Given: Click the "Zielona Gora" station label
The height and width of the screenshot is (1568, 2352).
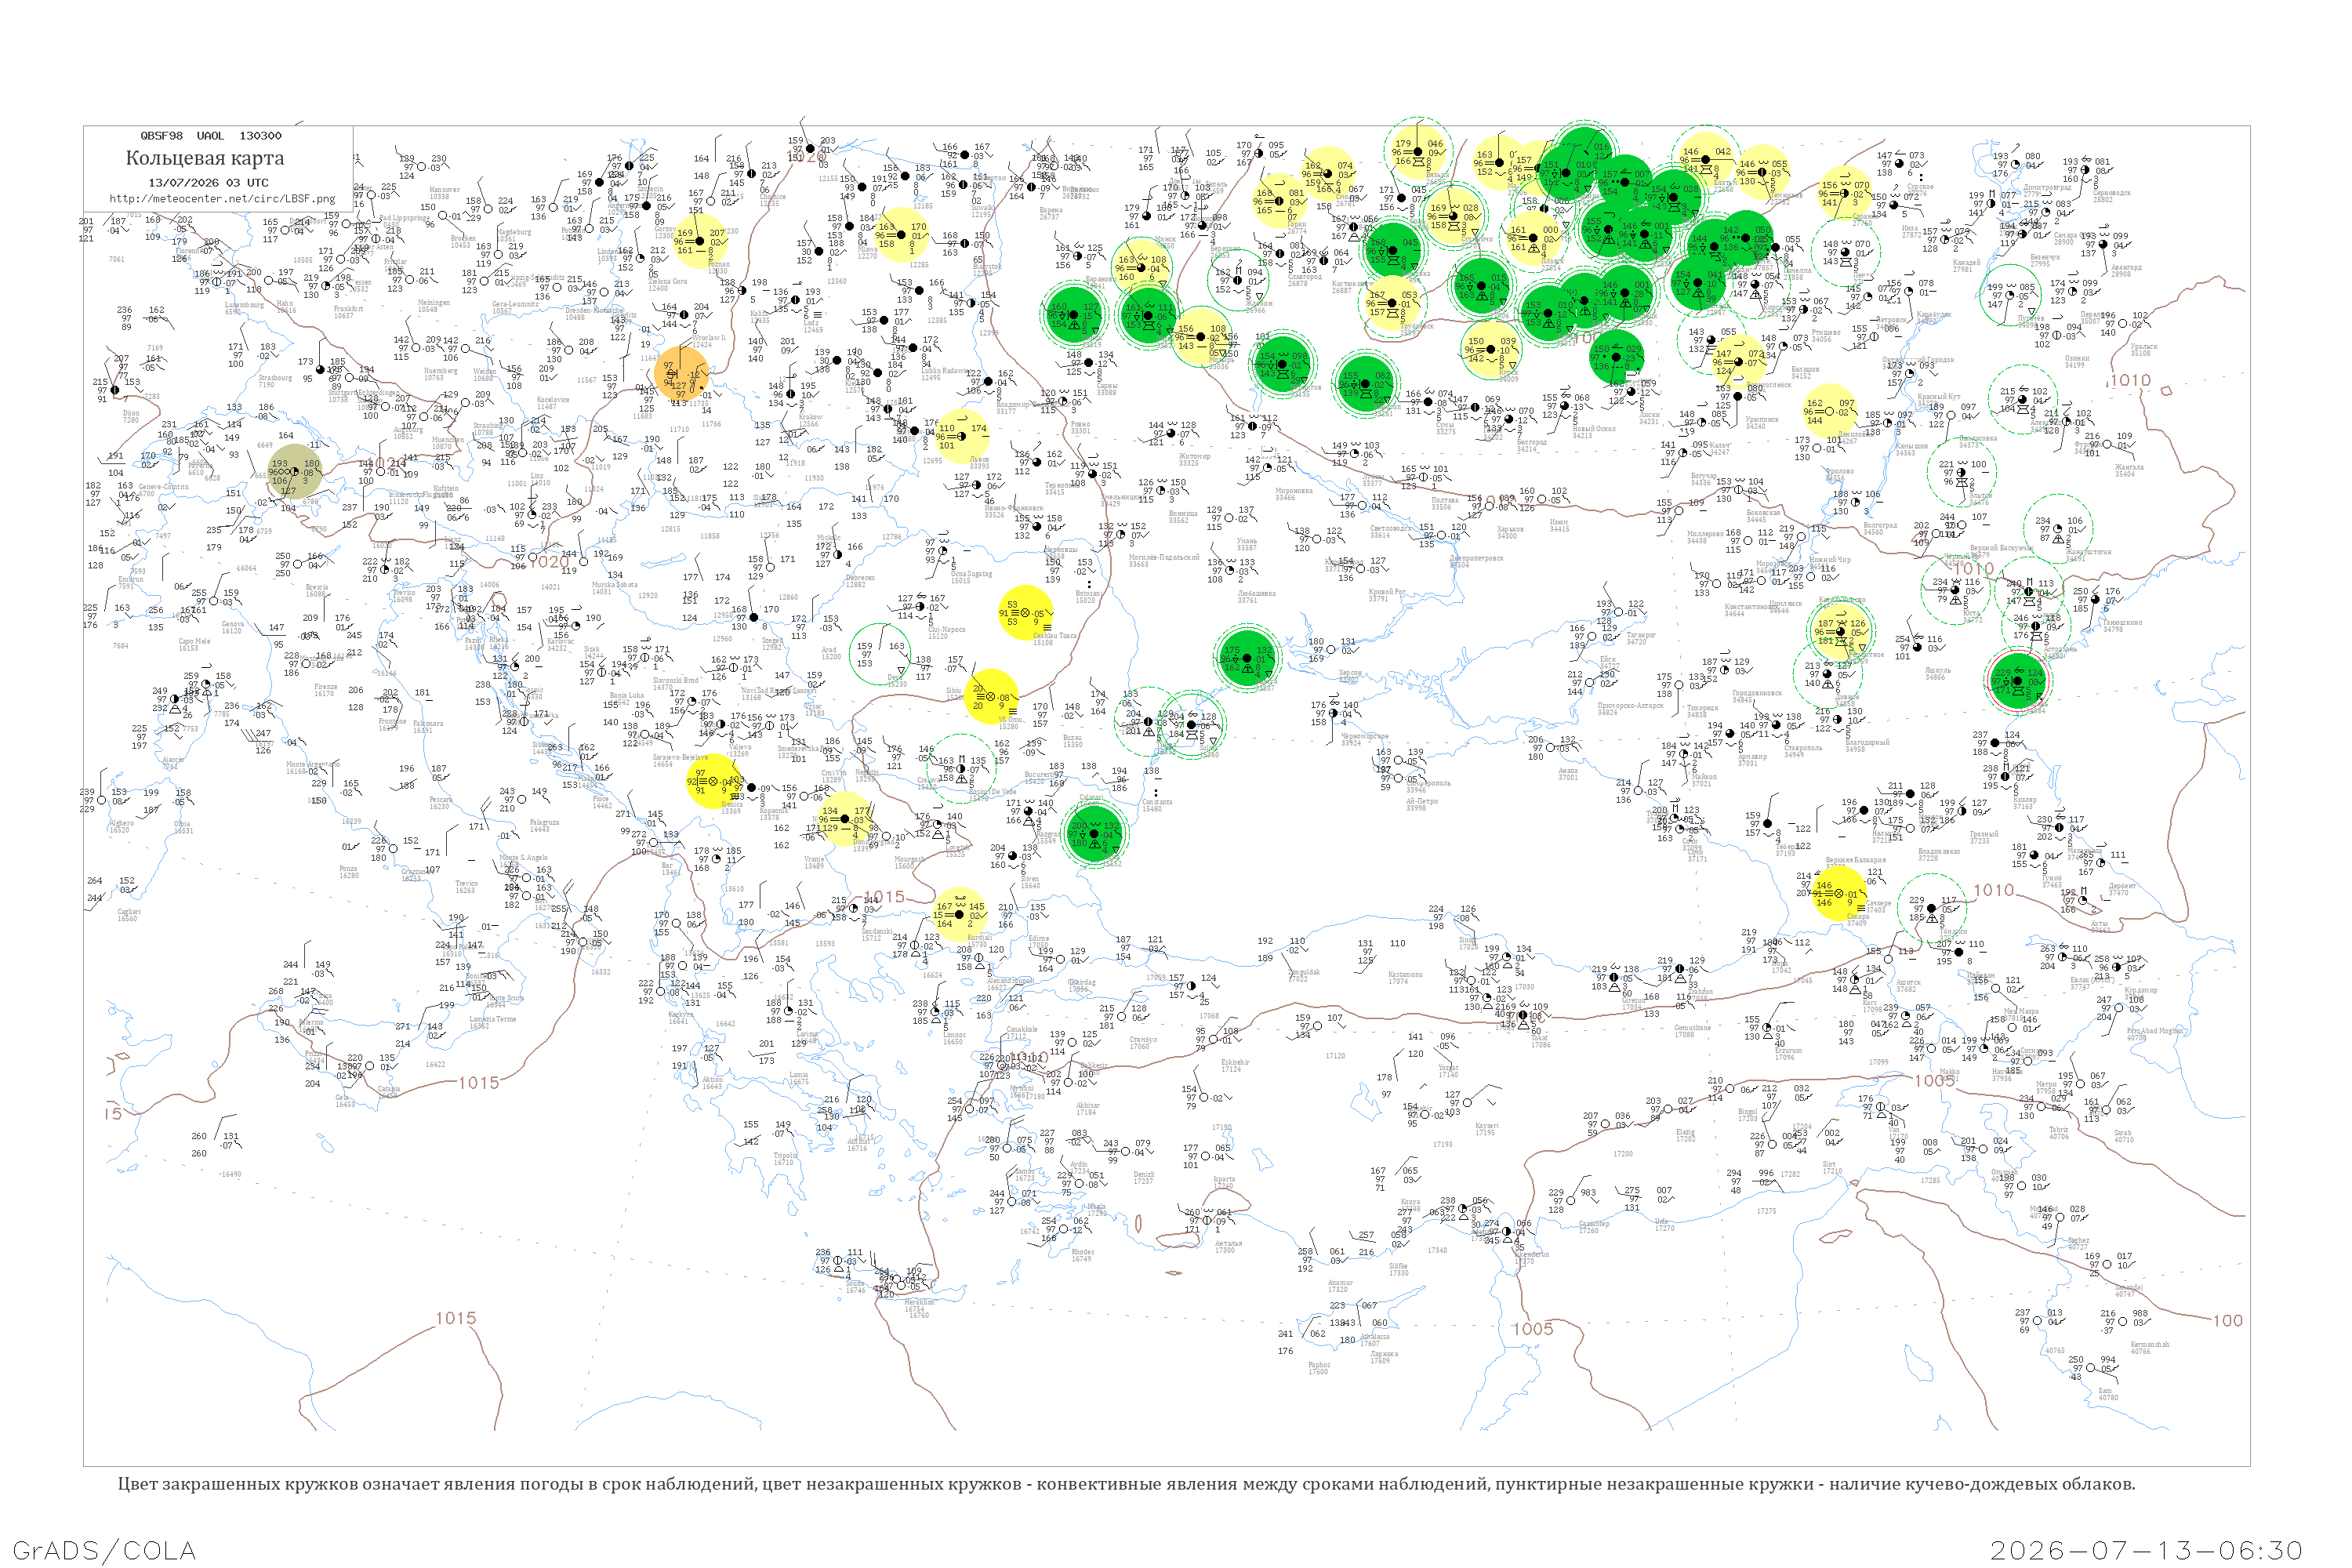Looking at the screenshot, I should pyautogui.click(x=667, y=282).
